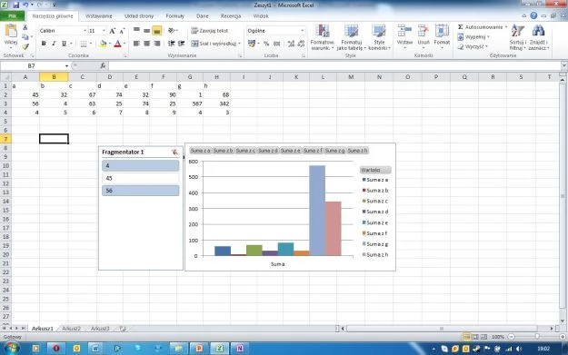Click the Bold formatting icon
Image resolution: width=568 pixels, height=355 pixels.
[x=44, y=44]
